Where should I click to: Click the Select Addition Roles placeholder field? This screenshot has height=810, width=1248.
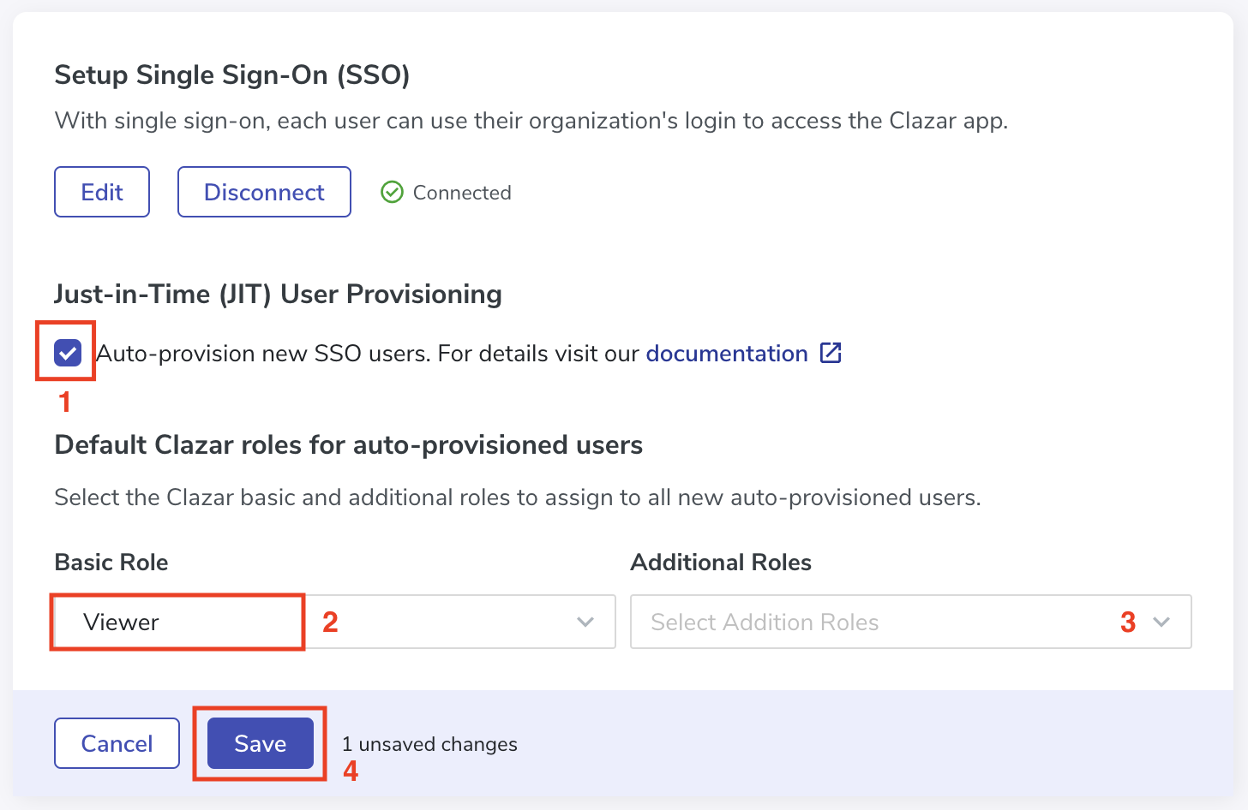[x=910, y=622]
